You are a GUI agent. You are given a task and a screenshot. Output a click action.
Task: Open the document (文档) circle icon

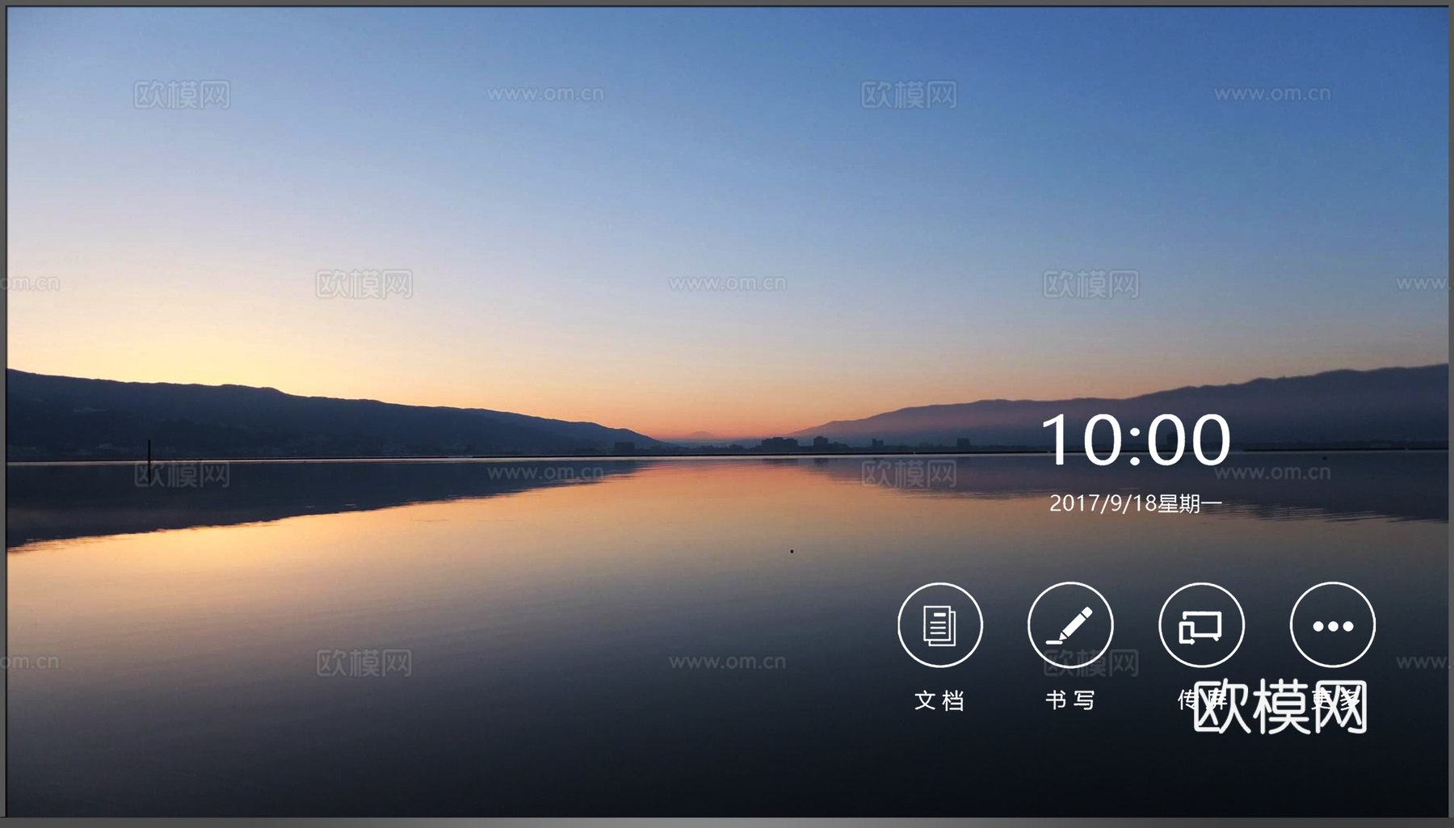(939, 625)
